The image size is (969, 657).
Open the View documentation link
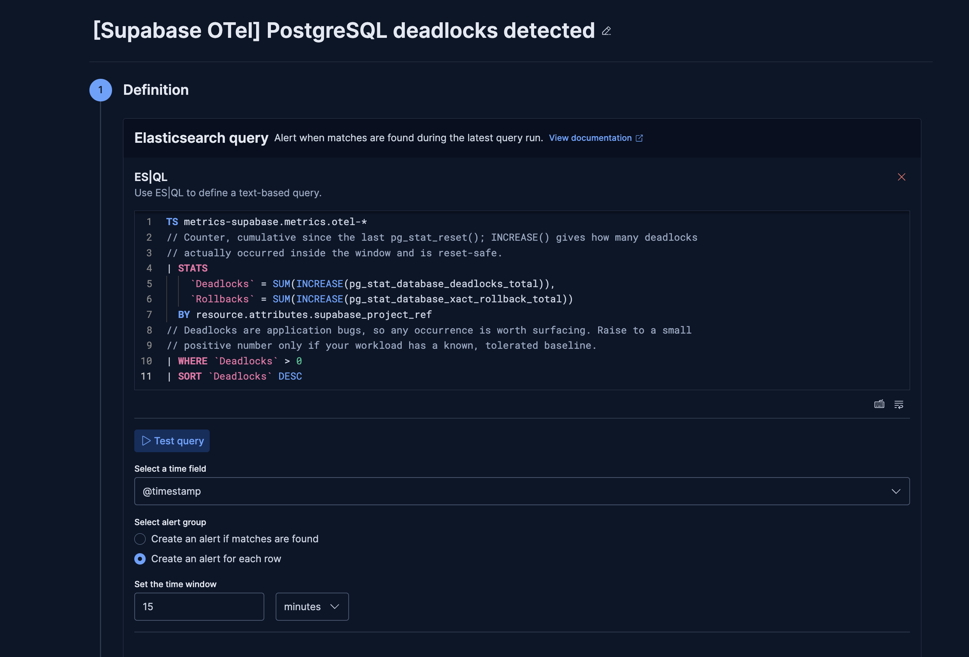click(590, 138)
